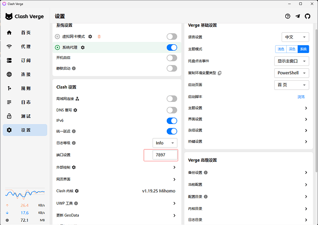This screenshot has width=318, height=225.
Task: Expand the 备份设置 chevron
Action: [306, 172]
